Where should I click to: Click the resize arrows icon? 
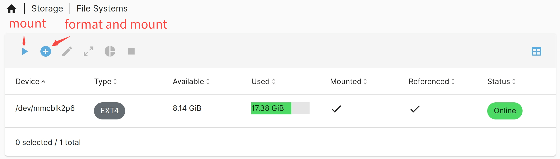point(89,51)
